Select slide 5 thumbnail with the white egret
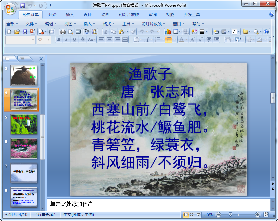Viewport: 278px width, 221px height. (24, 124)
